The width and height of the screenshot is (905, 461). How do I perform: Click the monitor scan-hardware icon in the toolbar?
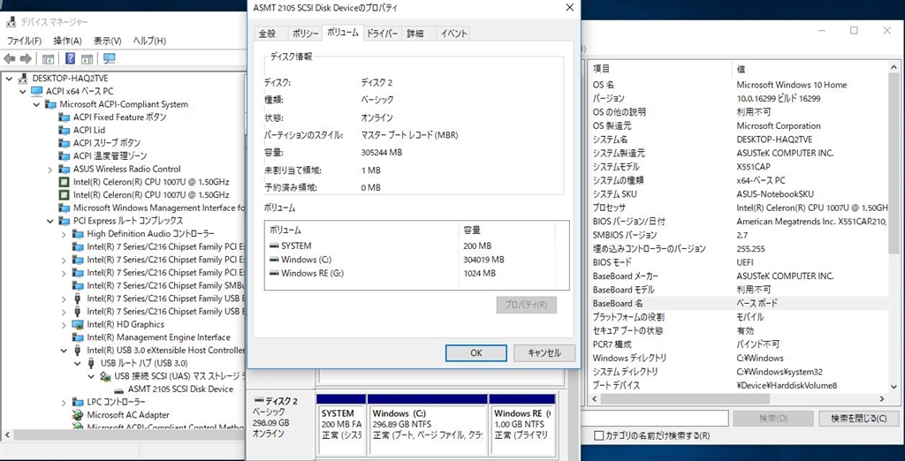pyautogui.click(x=109, y=59)
